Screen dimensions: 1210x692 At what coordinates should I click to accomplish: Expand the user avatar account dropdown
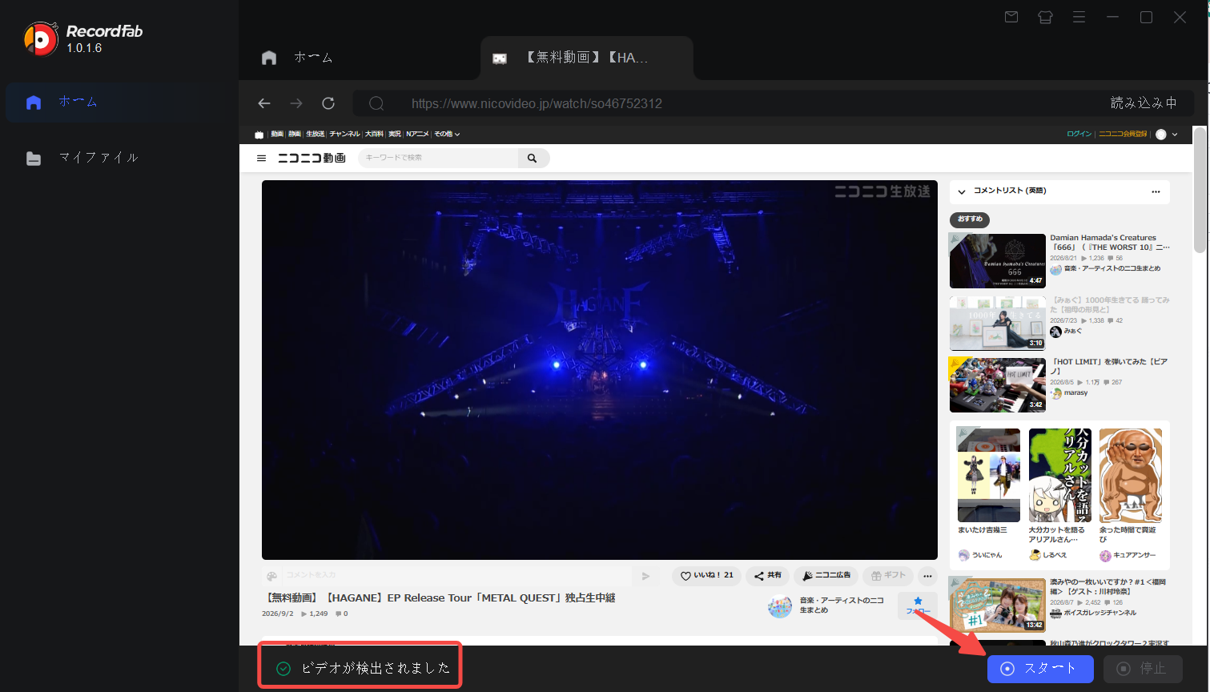1167,135
